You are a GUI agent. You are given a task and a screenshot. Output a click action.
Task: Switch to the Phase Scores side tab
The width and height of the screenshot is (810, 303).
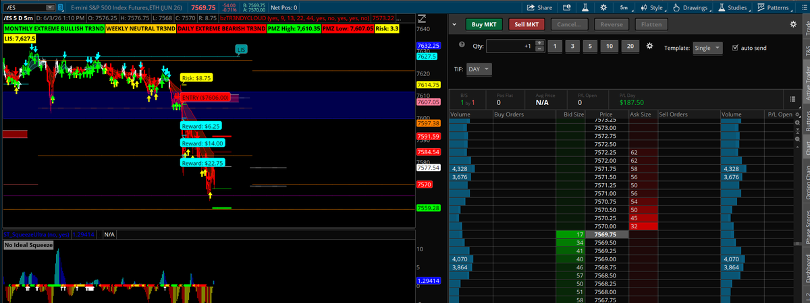coord(806,226)
